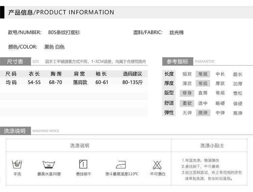
Task: Select 加厚 in the thickness row
Action: pyautogui.click(x=237, y=84)
